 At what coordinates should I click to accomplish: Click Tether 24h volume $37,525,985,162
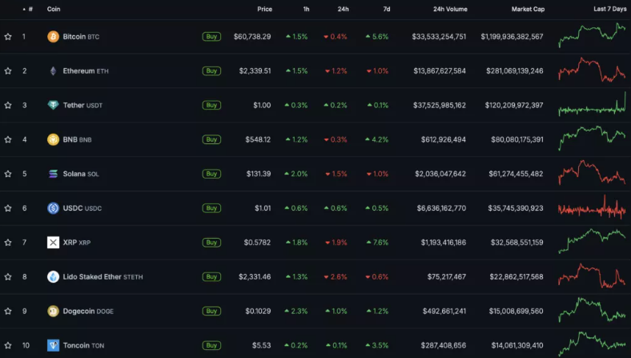(440, 105)
